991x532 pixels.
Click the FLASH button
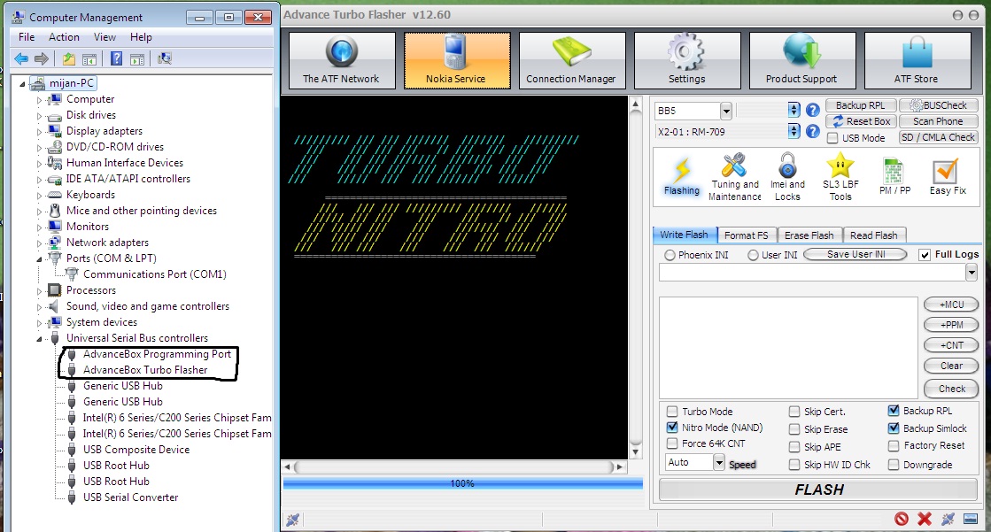point(818,490)
